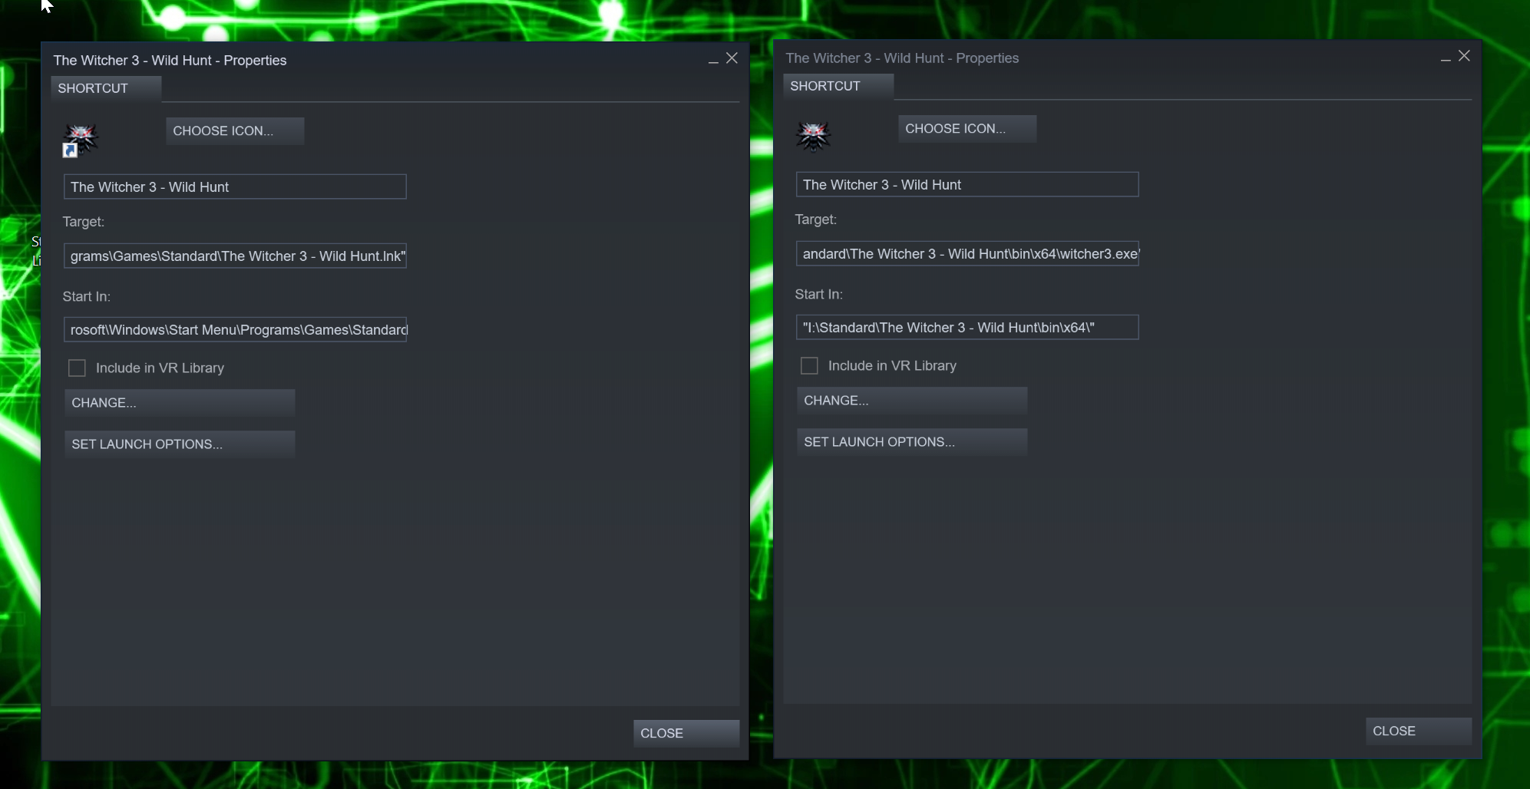The width and height of the screenshot is (1530, 789).
Task: Click Witcher wolf icon in left Properties window
Action: [x=81, y=140]
